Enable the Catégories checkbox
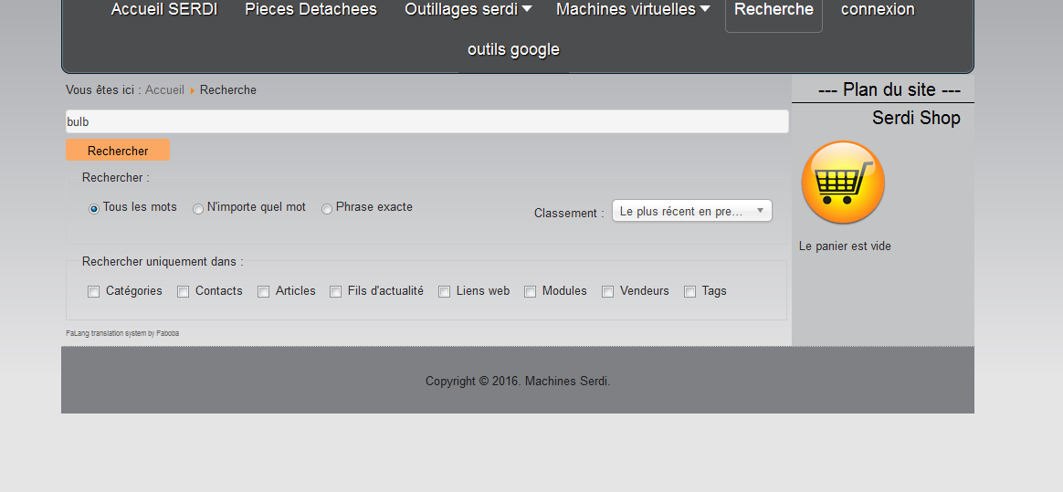The height and width of the screenshot is (492, 1063). [x=94, y=292]
